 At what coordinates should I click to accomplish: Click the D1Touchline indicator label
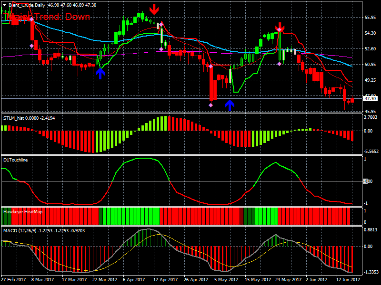click(15, 160)
